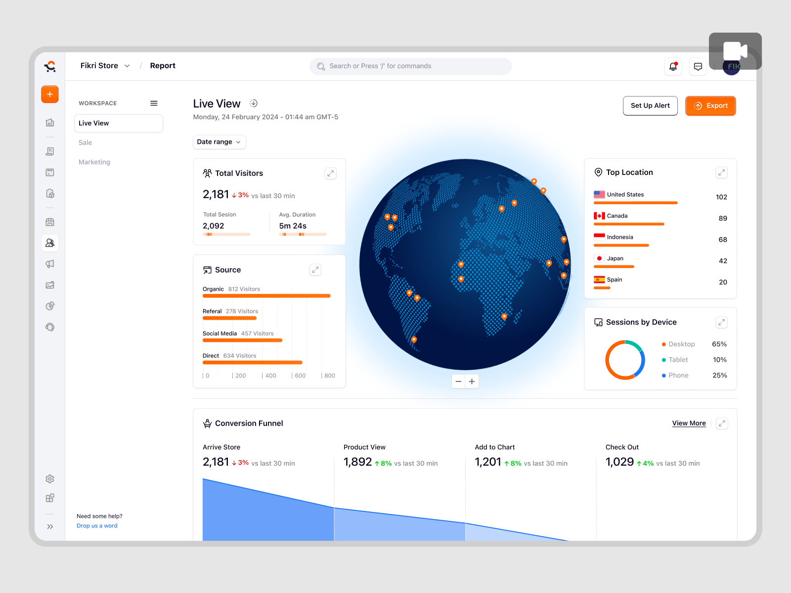791x593 pixels.
Task: Click the search bar for commands
Action: (410, 66)
